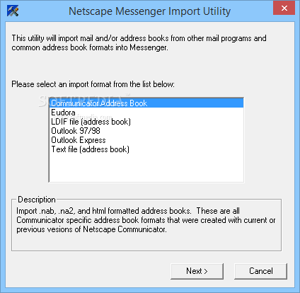Select Communicator Address Book import format
The height and width of the screenshot is (293, 300).
(x=146, y=103)
